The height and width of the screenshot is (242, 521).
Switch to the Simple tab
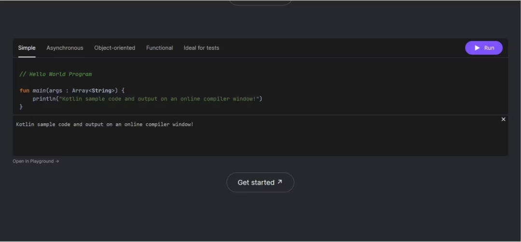click(27, 48)
